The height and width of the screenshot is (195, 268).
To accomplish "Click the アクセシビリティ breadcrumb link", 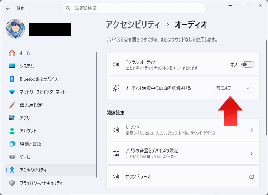I will (133, 25).
